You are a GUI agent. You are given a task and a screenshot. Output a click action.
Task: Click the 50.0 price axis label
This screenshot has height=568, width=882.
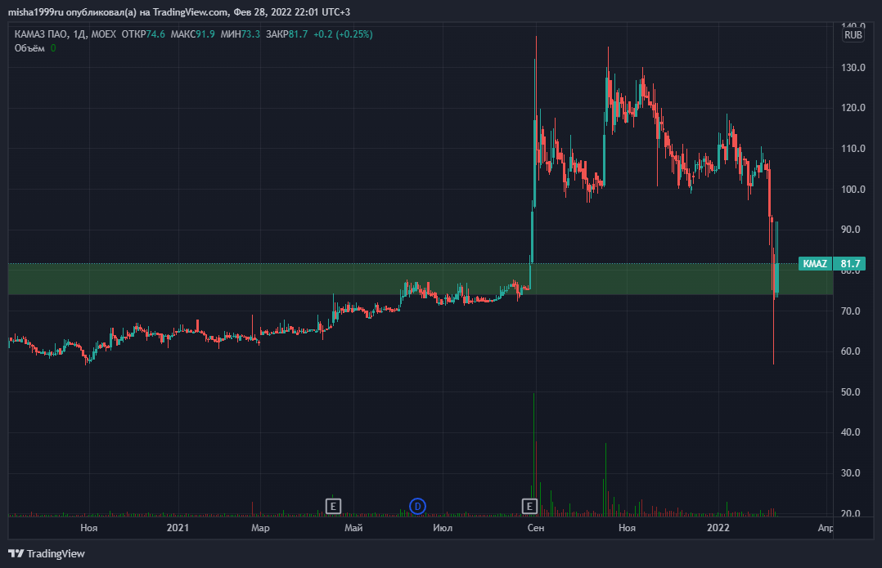[x=851, y=392]
